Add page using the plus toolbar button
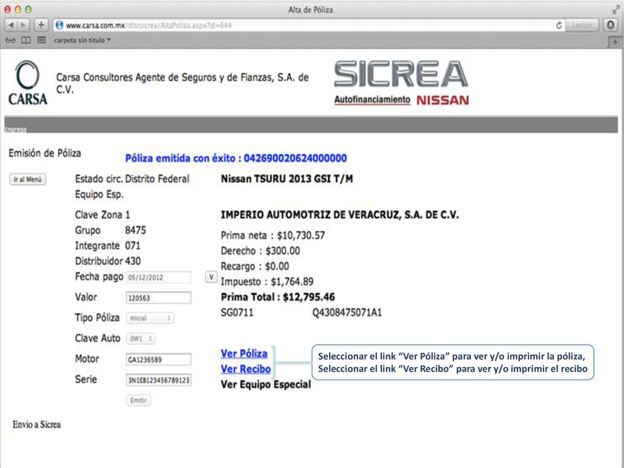The width and height of the screenshot is (624, 468). pos(41,25)
